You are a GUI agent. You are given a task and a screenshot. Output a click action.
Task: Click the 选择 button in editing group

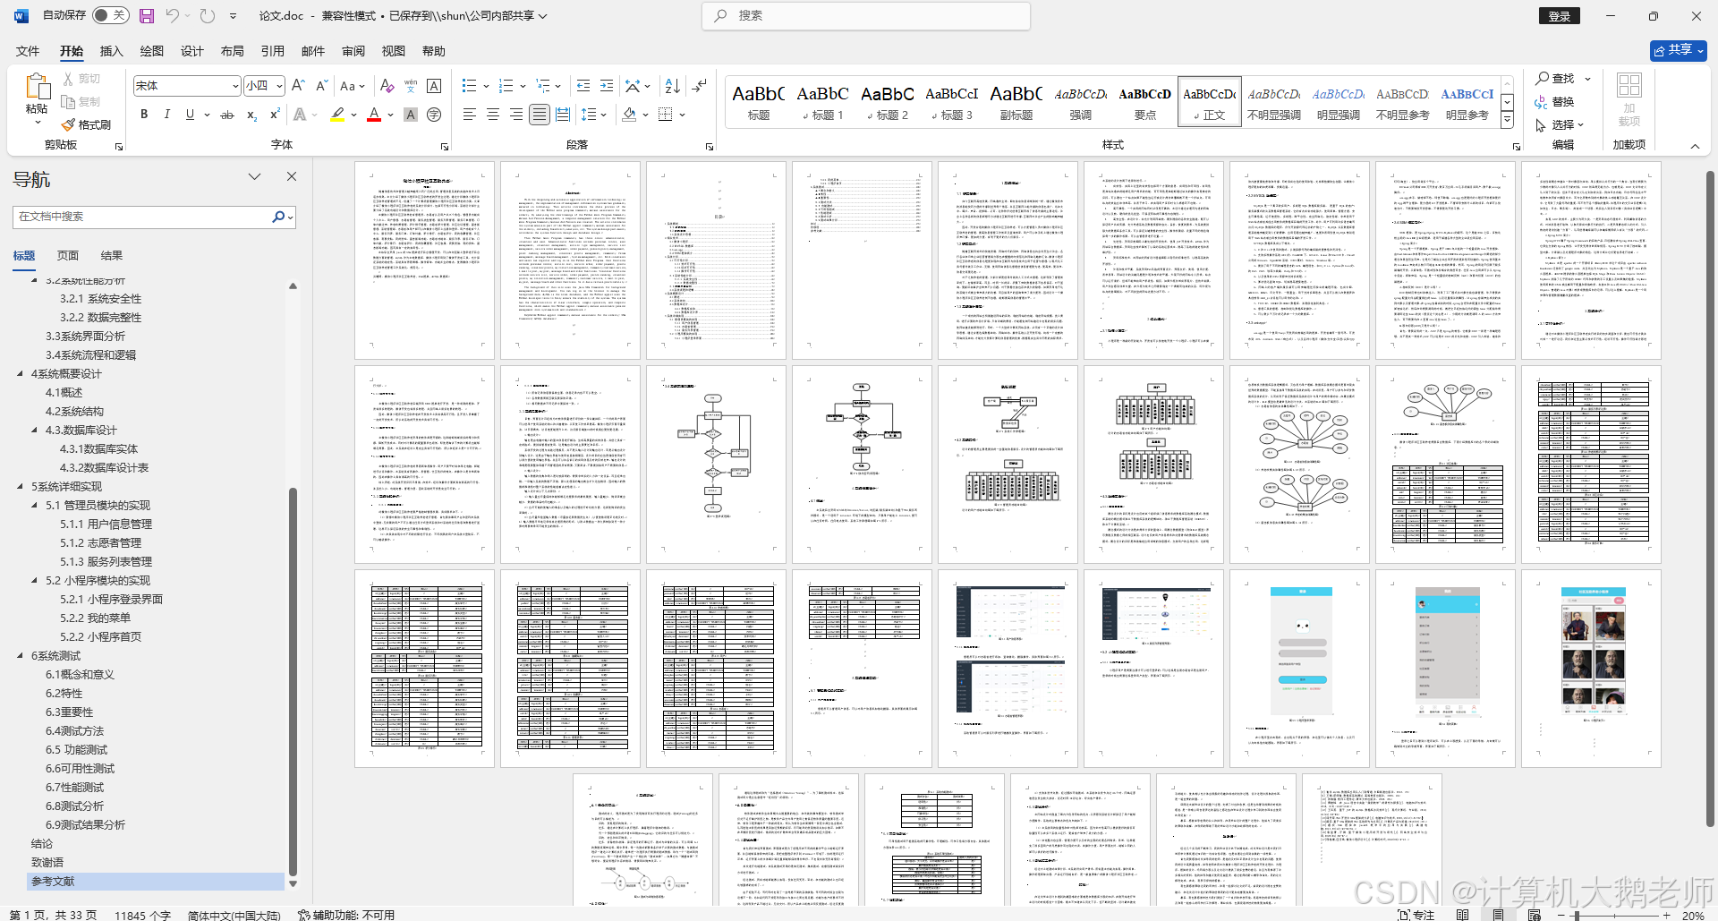(x=1560, y=125)
